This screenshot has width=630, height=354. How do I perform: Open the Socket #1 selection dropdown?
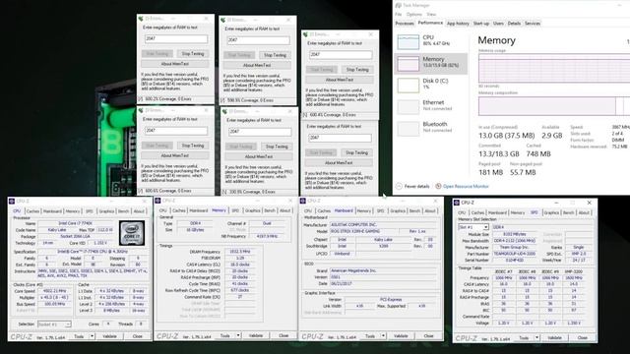pos(68,324)
